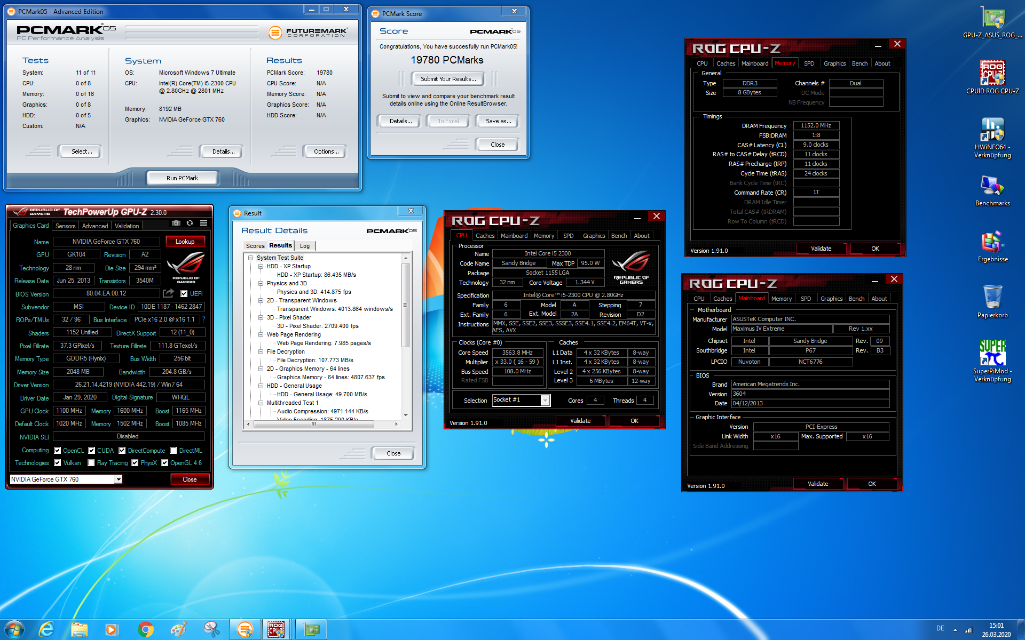This screenshot has height=640, width=1025.
Task: Show hidden tray icons arrow
Action: click(955, 630)
